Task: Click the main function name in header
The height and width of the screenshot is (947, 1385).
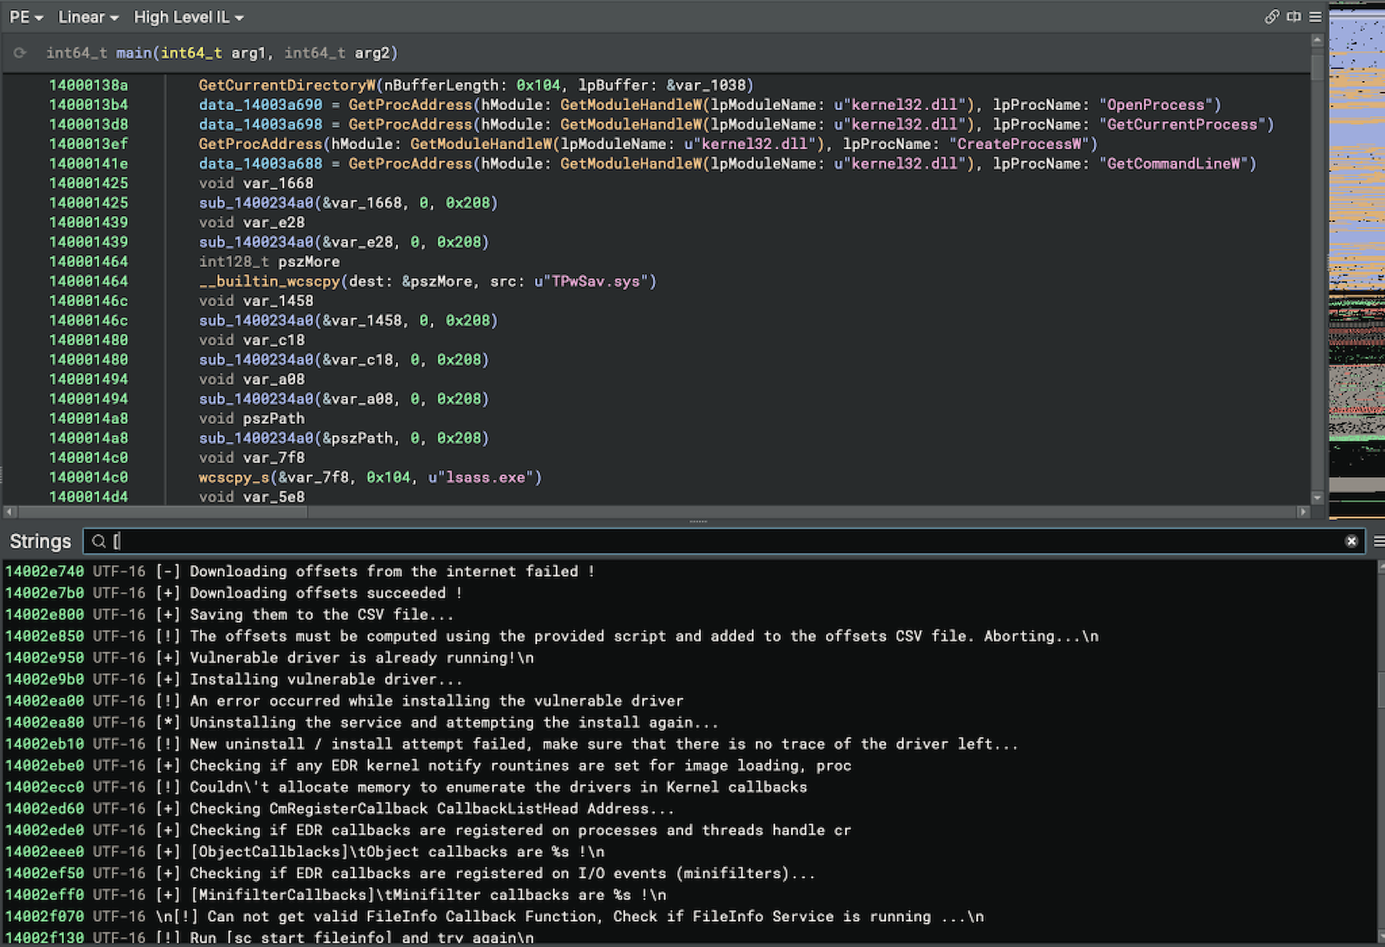Action: [x=133, y=53]
